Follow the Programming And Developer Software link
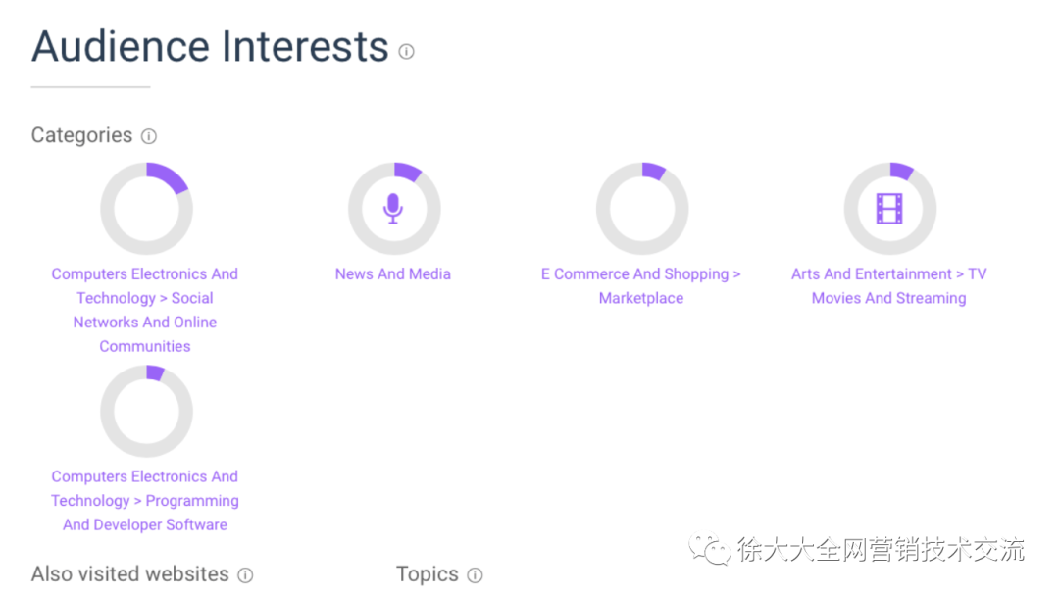Screen dimensions: 1059x596 pos(145,501)
